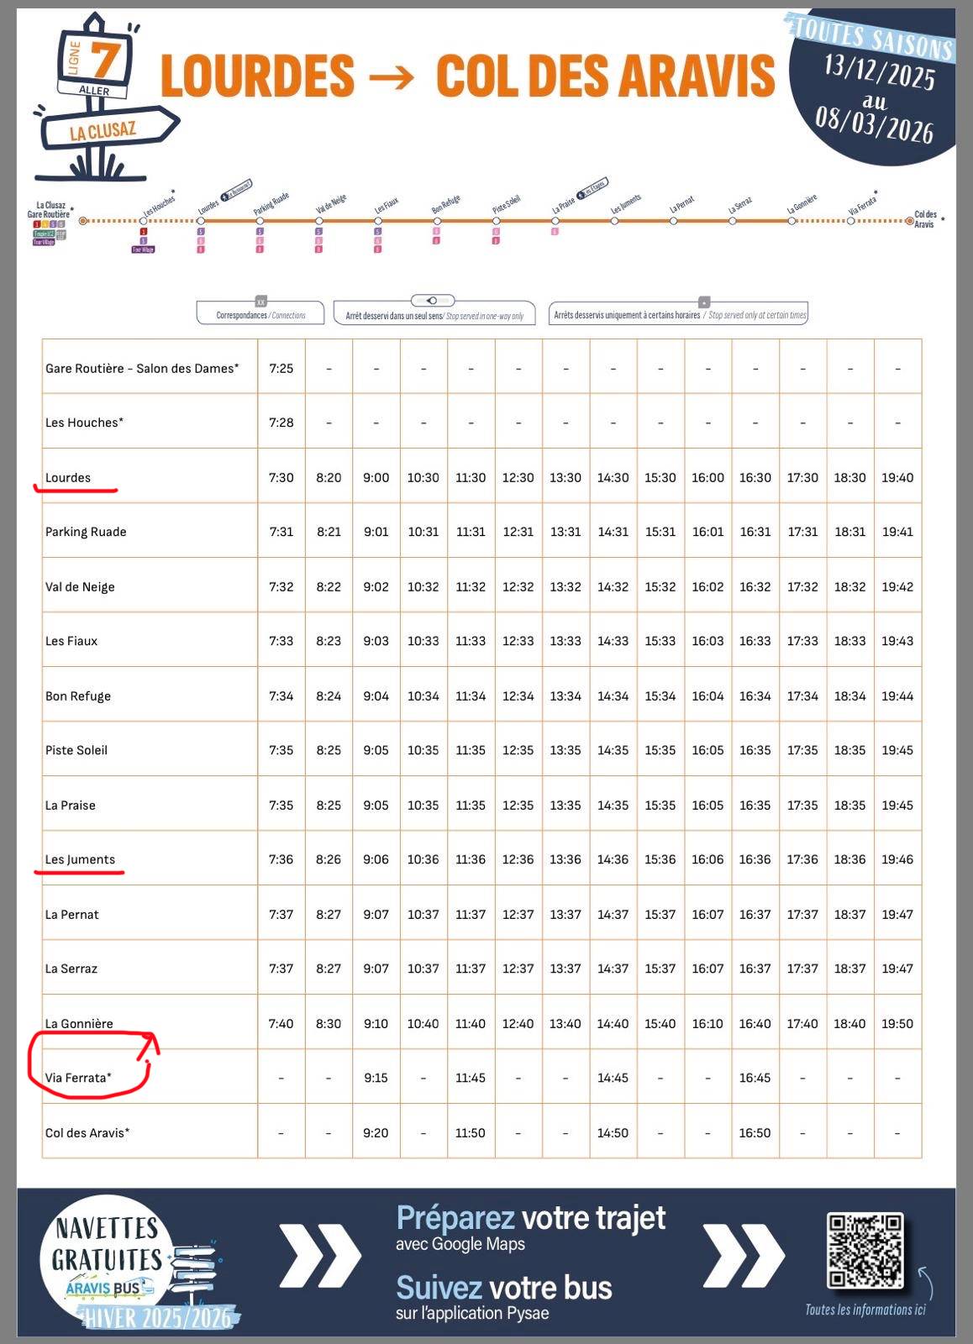Select the Col des Aravis end marker

tap(910, 221)
